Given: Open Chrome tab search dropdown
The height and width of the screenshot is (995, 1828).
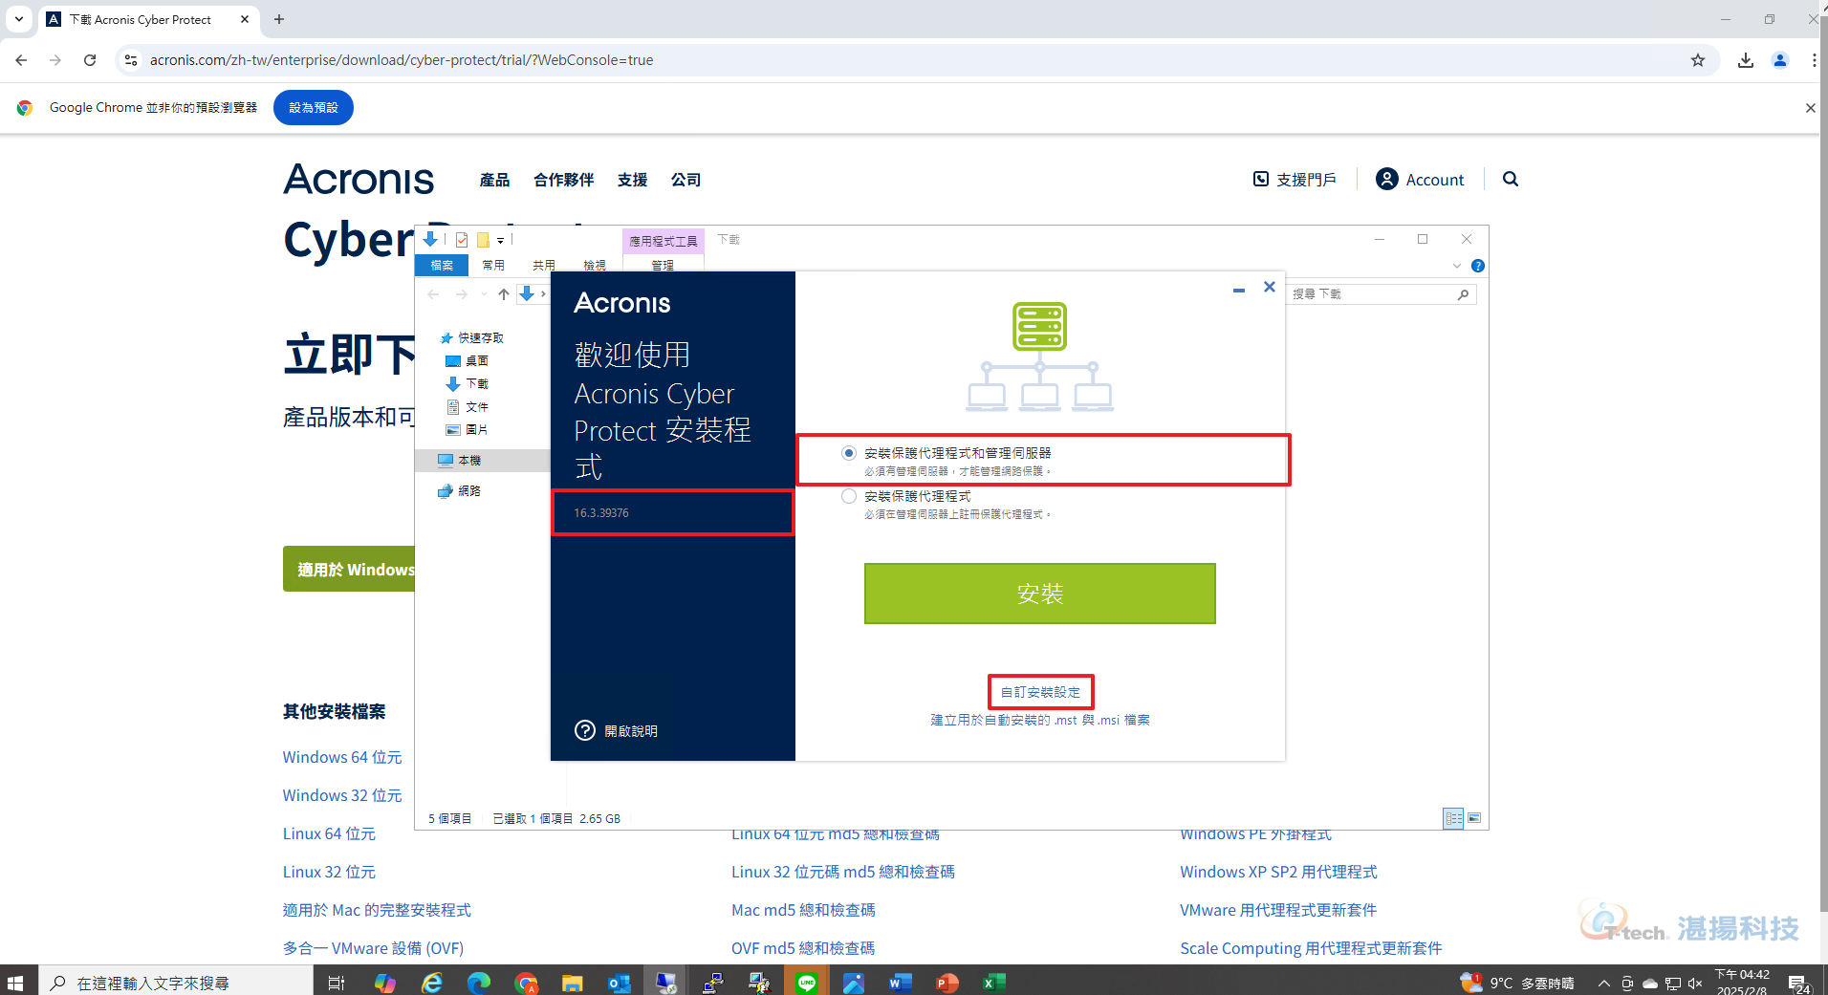Looking at the screenshot, I should coord(18,19).
